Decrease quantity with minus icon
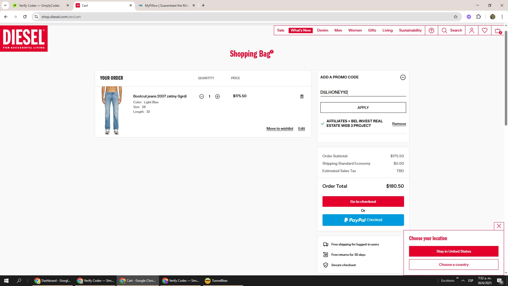Image resolution: width=508 pixels, height=286 pixels. (202, 97)
